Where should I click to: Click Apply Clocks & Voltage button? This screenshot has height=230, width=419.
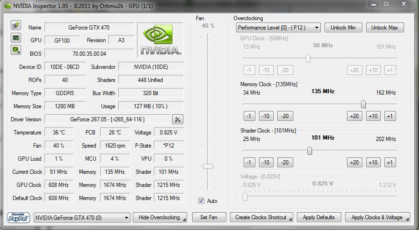pyautogui.click(x=377, y=217)
